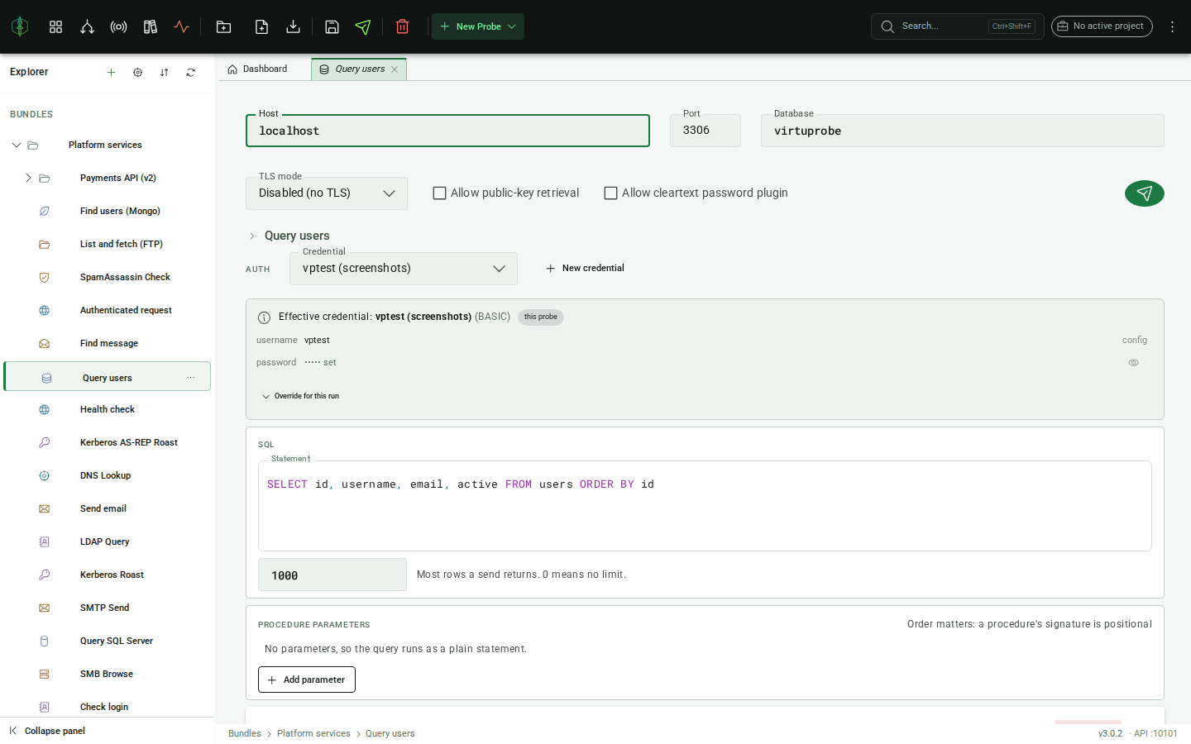Delete with the red trash icon
This screenshot has height=744, width=1191.
403,26
